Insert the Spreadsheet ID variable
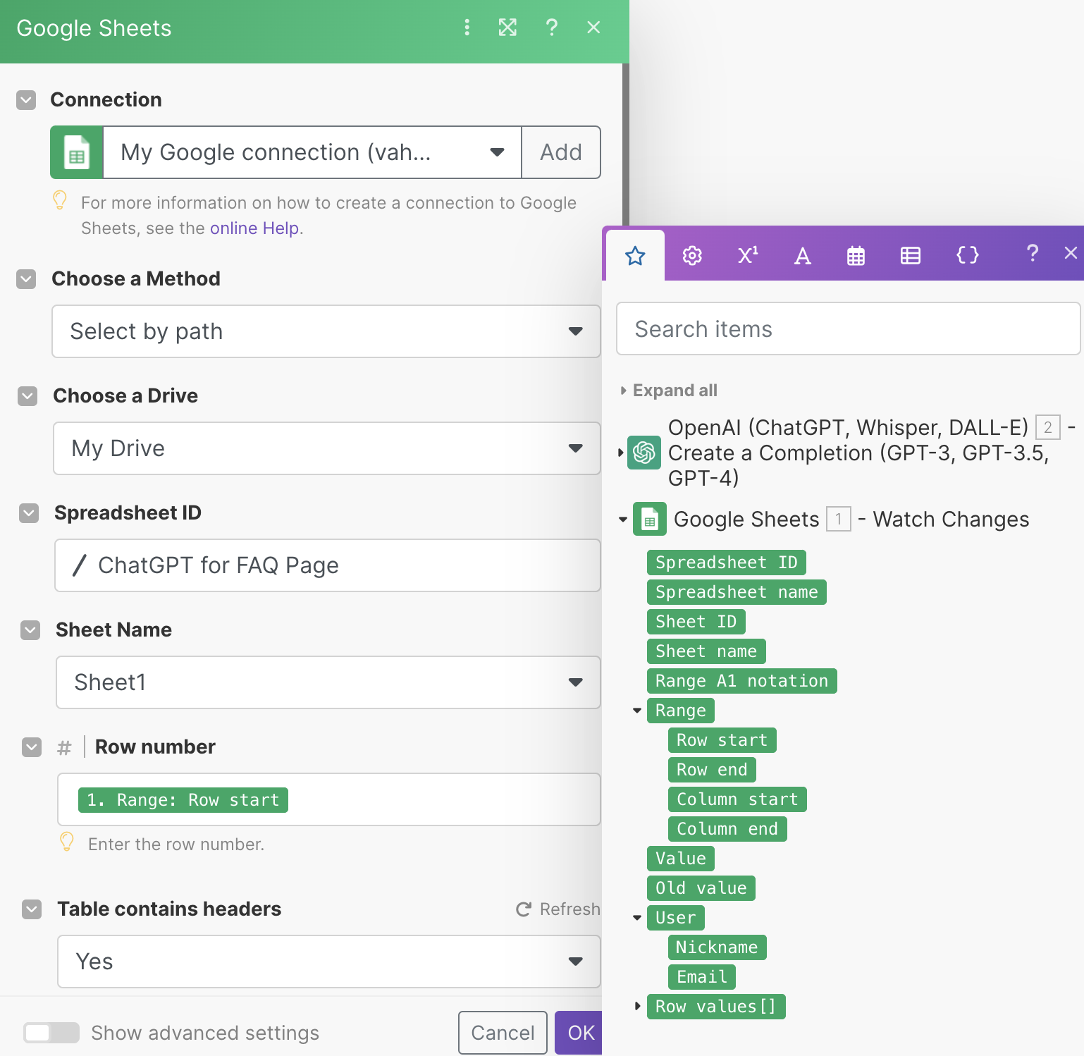 727,563
